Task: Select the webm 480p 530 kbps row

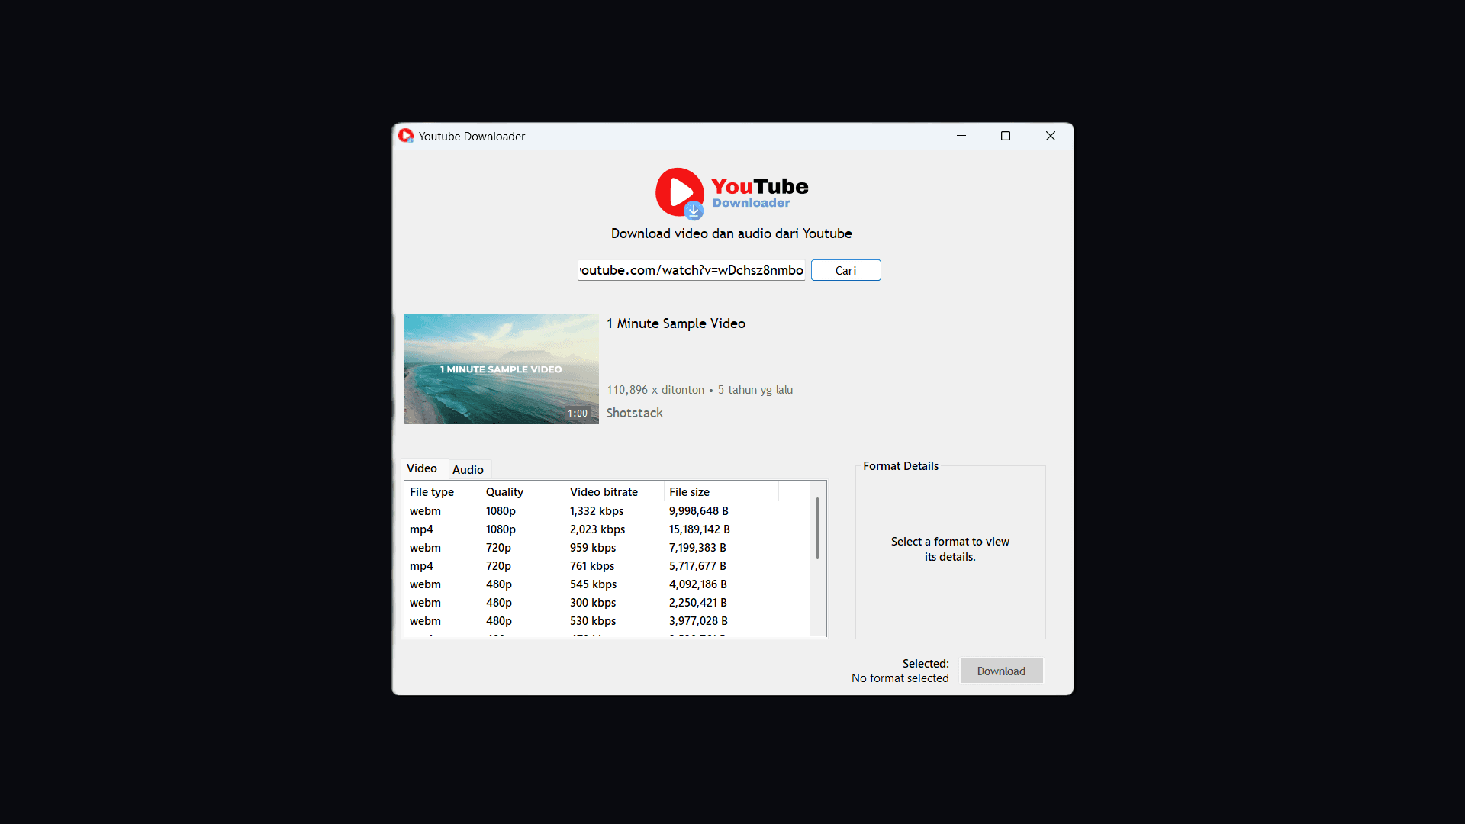Action: point(607,621)
